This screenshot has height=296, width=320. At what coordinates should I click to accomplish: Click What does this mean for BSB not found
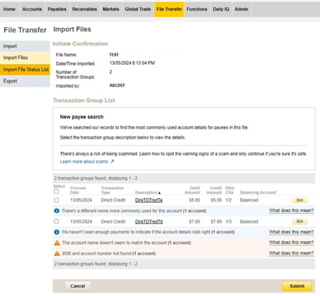(291, 253)
